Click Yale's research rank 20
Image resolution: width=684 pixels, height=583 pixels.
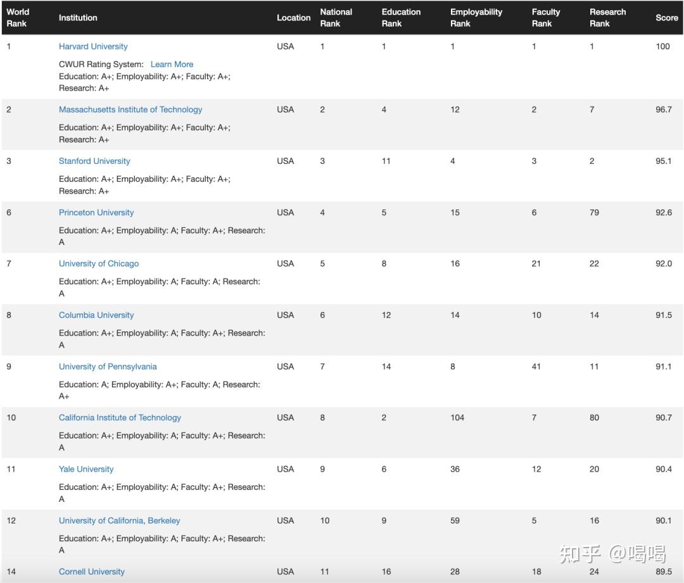[594, 469]
